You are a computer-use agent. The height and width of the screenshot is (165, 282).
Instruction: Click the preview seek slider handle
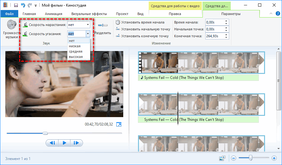coord(45,133)
